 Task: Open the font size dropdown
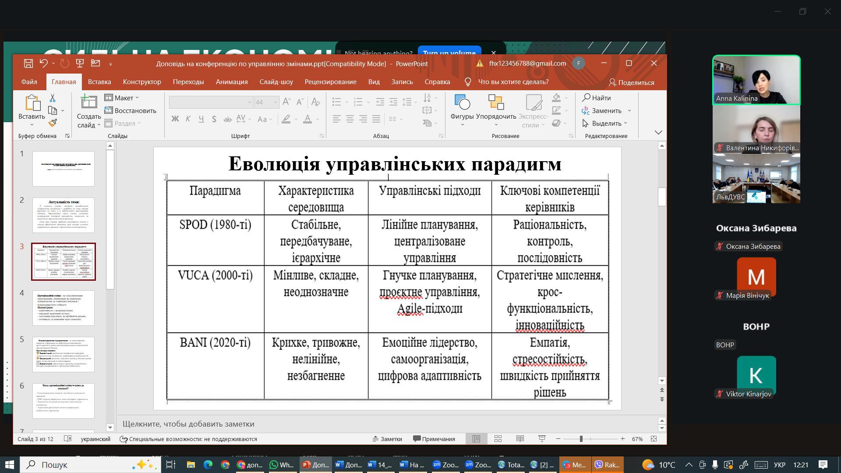pyautogui.click(x=276, y=102)
